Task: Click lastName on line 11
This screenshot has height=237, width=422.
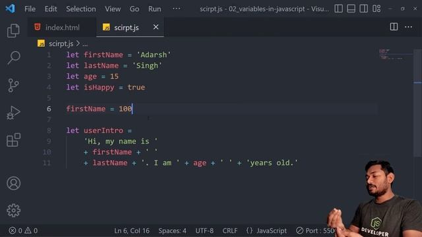Action: 110,163
